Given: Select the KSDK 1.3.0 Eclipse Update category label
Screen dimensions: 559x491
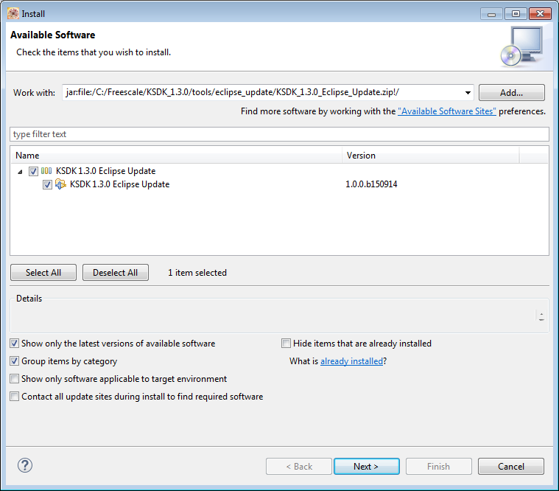Looking at the screenshot, I should click(105, 171).
